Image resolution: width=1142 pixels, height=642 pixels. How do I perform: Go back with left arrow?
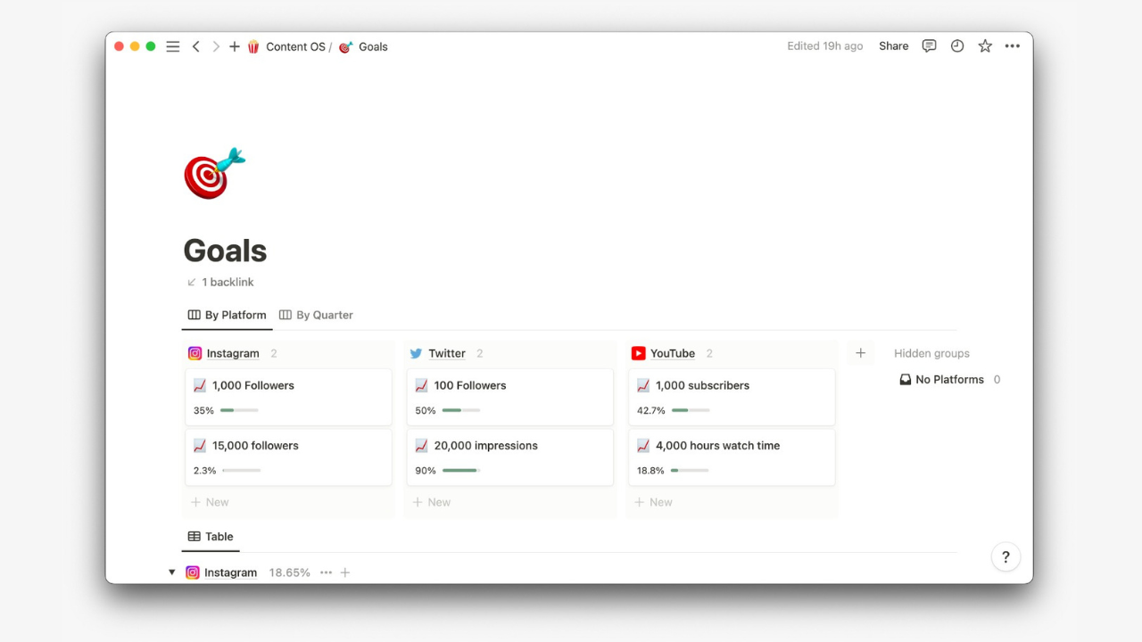(196, 46)
